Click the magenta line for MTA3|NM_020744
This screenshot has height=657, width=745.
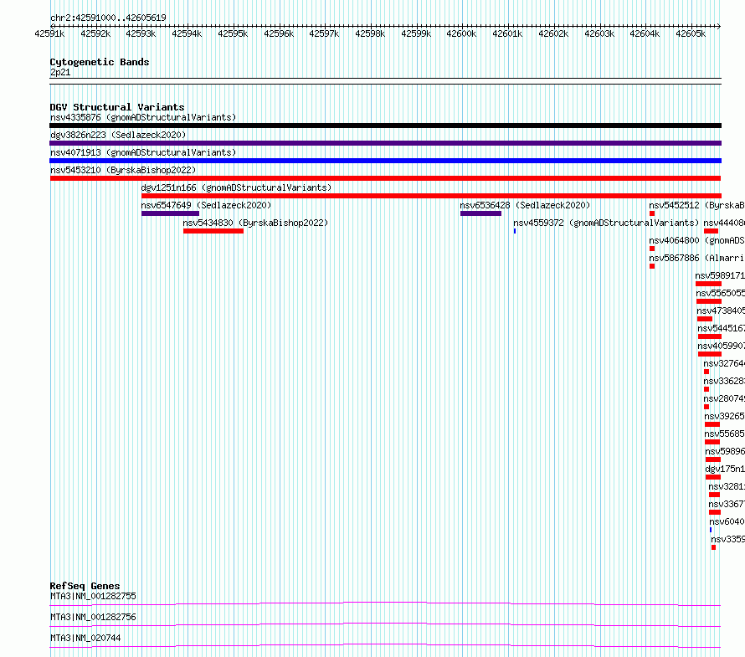coord(385,645)
